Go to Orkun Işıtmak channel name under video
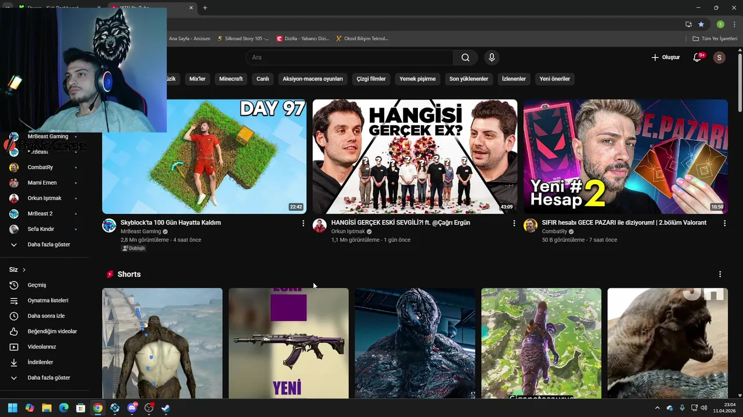The height and width of the screenshot is (417, 743). pyautogui.click(x=348, y=232)
